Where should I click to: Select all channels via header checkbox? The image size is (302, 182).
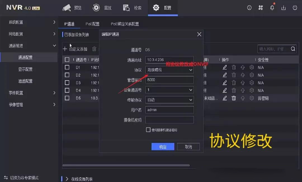67,59
